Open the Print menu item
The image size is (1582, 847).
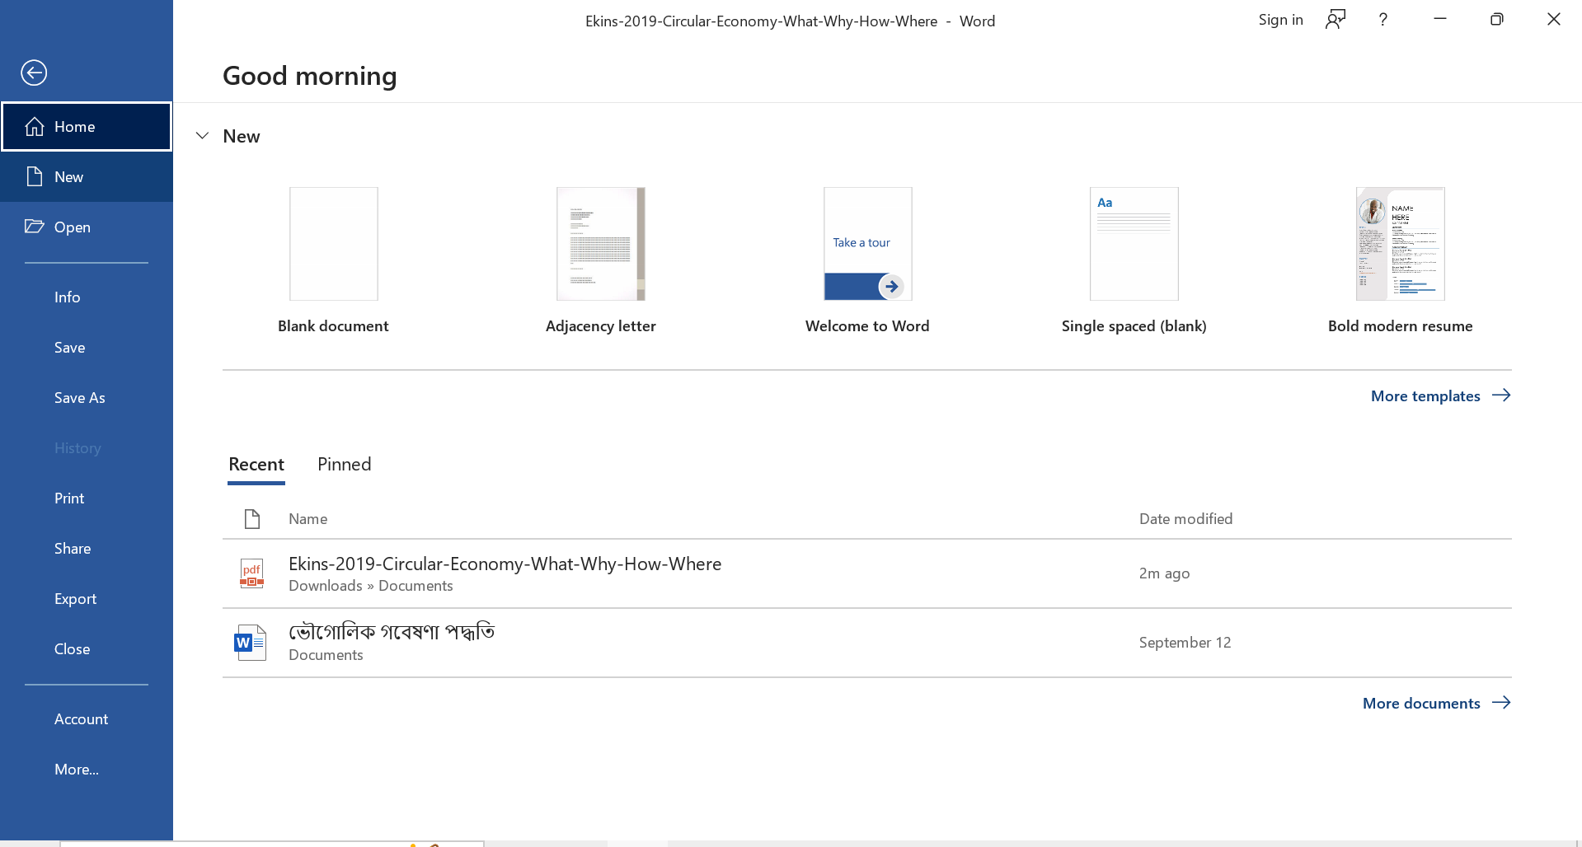(69, 498)
